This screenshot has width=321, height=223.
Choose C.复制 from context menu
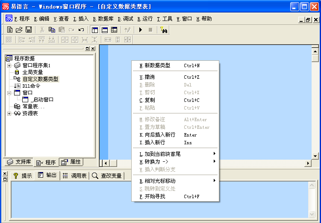pos(176,100)
